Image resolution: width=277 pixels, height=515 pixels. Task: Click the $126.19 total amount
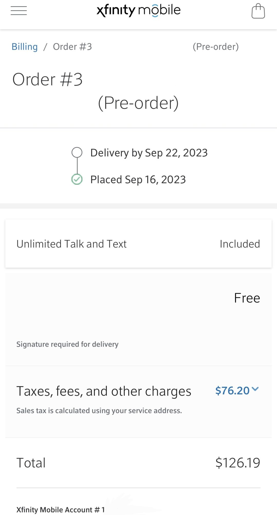(238, 463)
